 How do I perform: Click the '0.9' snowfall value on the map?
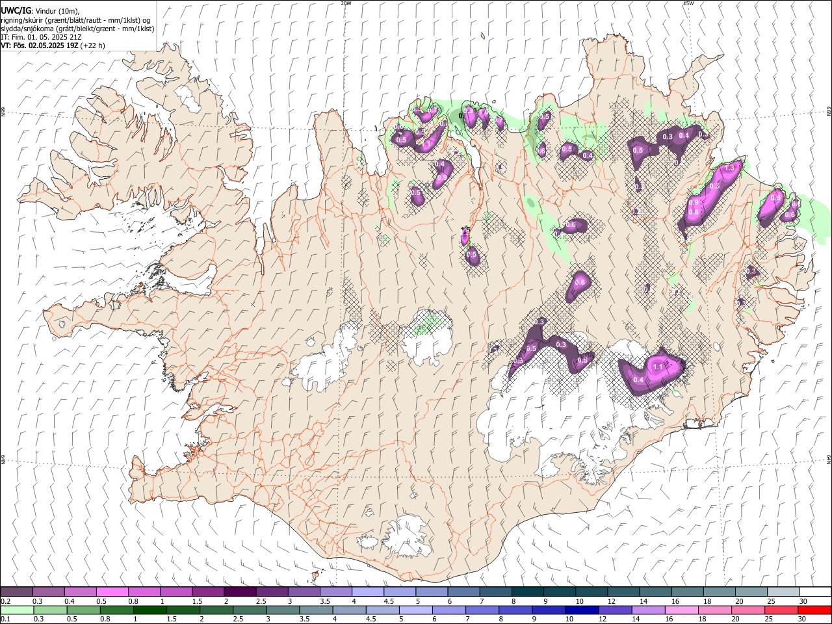click(694, 203)
